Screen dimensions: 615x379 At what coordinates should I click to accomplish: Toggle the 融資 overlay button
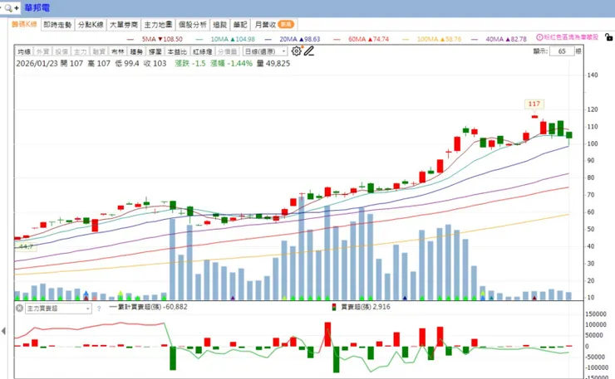[99, 51]
